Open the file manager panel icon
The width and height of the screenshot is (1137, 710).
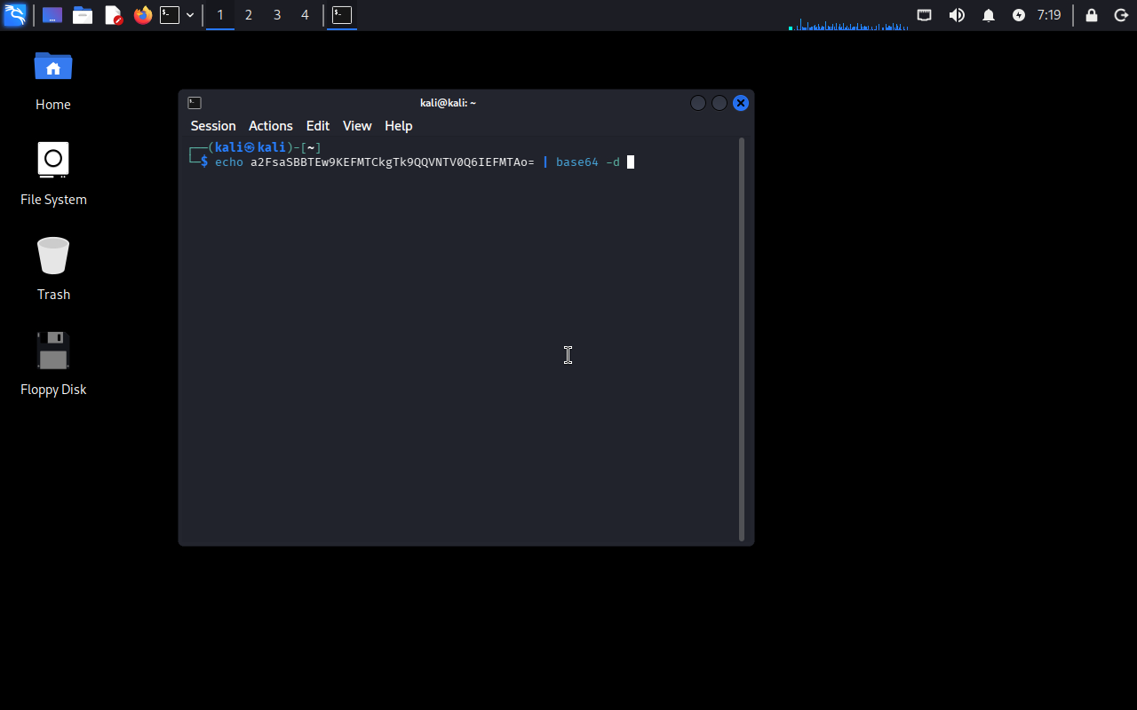(83, 15)
